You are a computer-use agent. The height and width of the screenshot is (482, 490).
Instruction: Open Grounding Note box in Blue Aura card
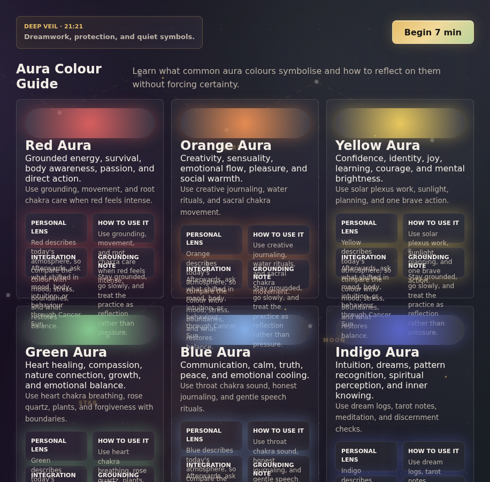point(278,469)
